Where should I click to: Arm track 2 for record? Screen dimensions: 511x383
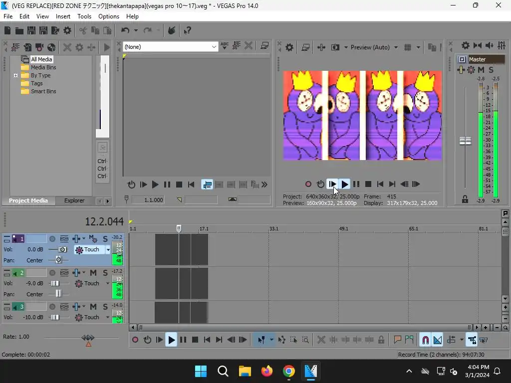[x=52, y=273]
